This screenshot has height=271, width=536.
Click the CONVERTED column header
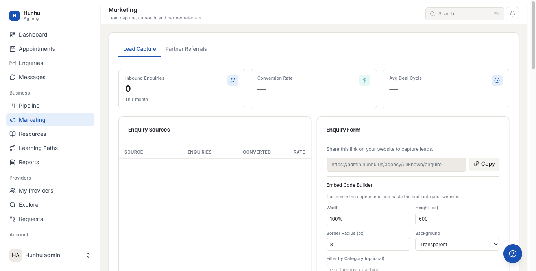[257, 152]
